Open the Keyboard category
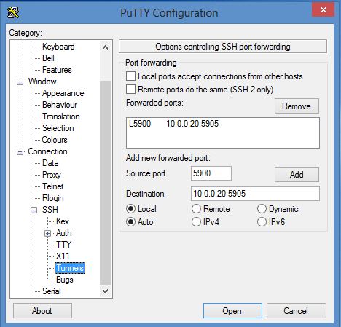Screen dimensions: 341x327 58,47
